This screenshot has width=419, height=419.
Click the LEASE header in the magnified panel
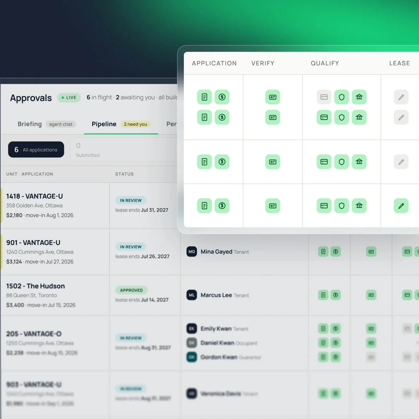[400, 63]
